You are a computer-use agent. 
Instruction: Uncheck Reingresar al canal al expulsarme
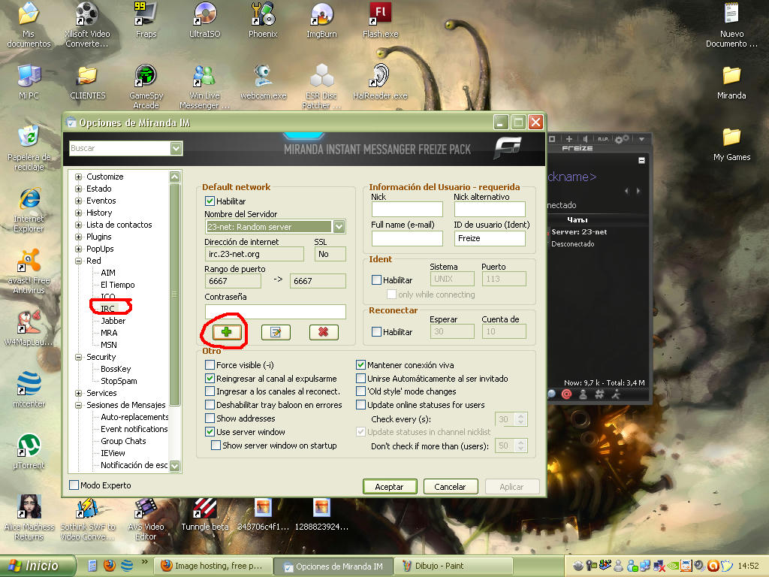click(x=210, y=379)
